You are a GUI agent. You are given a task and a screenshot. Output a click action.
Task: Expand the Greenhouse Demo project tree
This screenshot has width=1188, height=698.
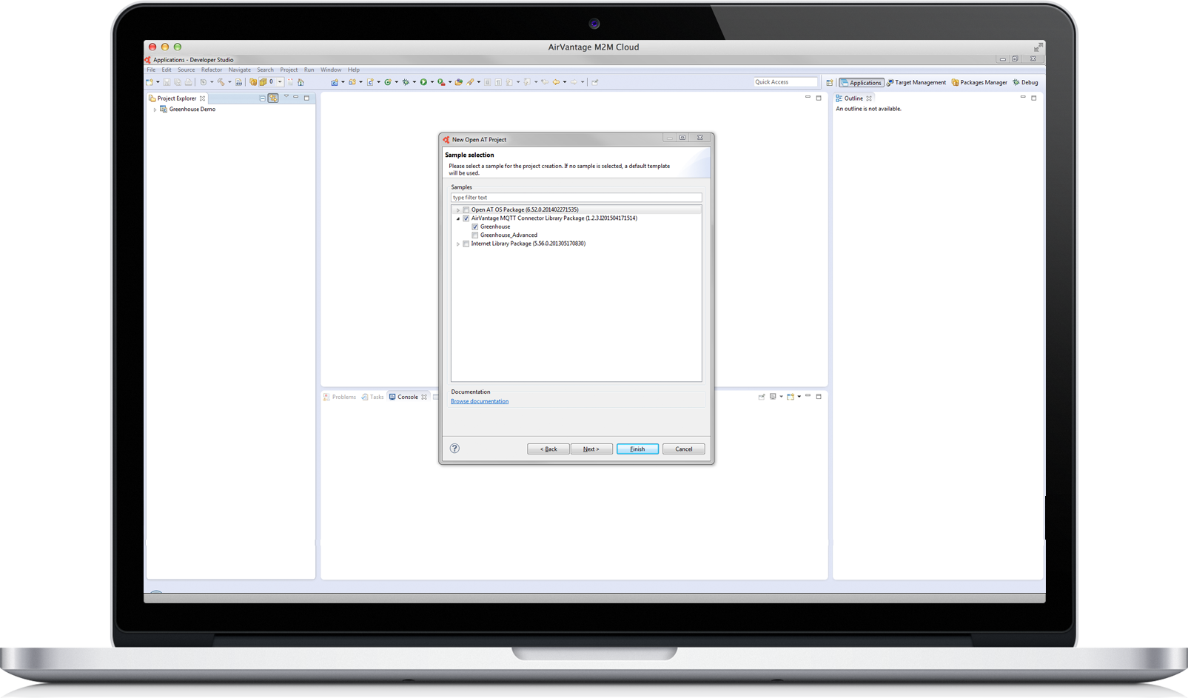155,110
